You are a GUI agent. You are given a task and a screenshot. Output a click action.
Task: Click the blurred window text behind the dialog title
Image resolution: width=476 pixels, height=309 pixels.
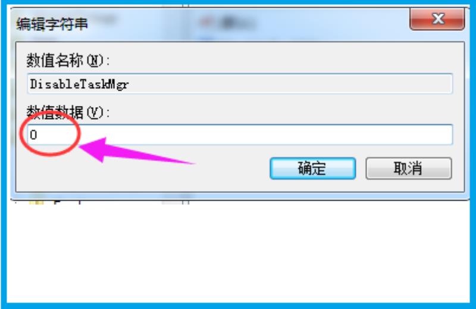pos(240,23)
